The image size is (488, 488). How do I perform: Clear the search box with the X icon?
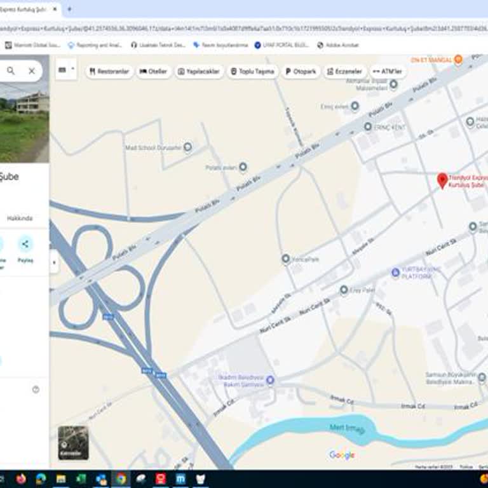(x=31, y=71)
